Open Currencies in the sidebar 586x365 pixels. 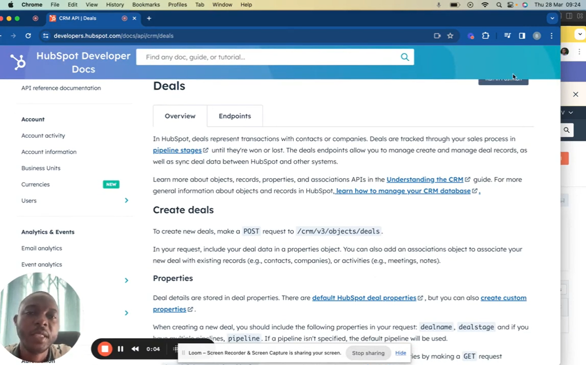[x=35, y=184]
